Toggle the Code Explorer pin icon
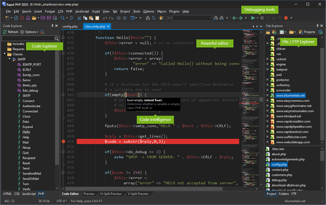This screenshot has width=326, height=205. pyautogui.click(x=52, y=26)
